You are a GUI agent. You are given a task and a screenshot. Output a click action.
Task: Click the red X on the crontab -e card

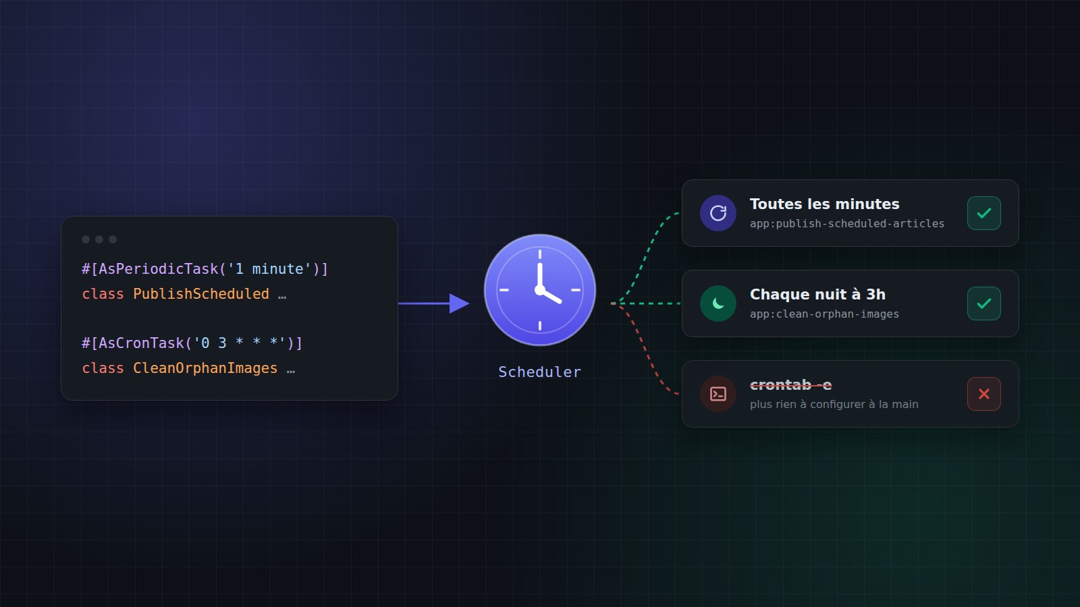tap(984, 394)
